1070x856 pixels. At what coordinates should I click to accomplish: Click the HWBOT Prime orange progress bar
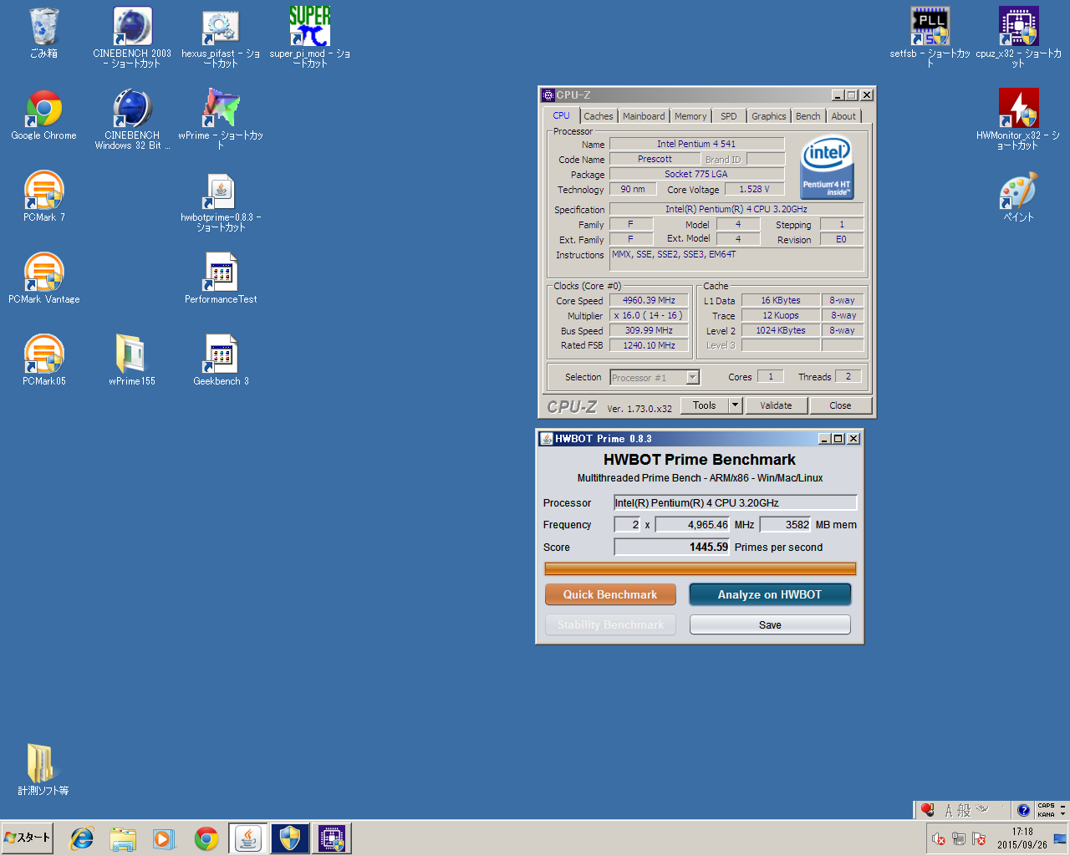[x=701, y=569]
